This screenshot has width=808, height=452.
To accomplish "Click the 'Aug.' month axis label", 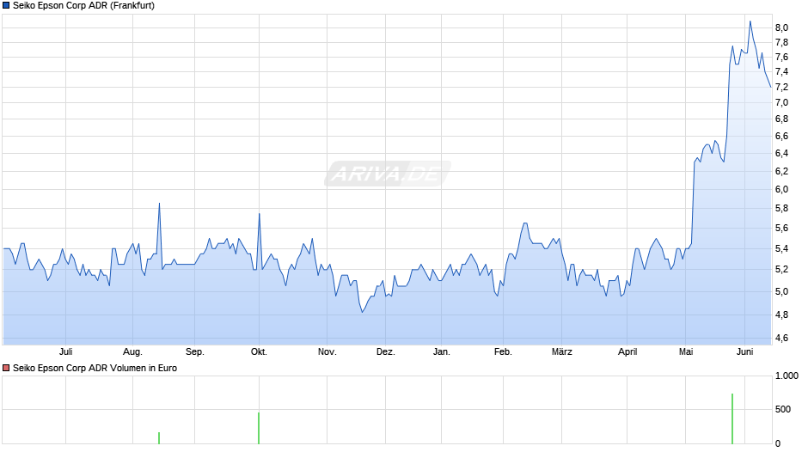I will click(132, 351).
